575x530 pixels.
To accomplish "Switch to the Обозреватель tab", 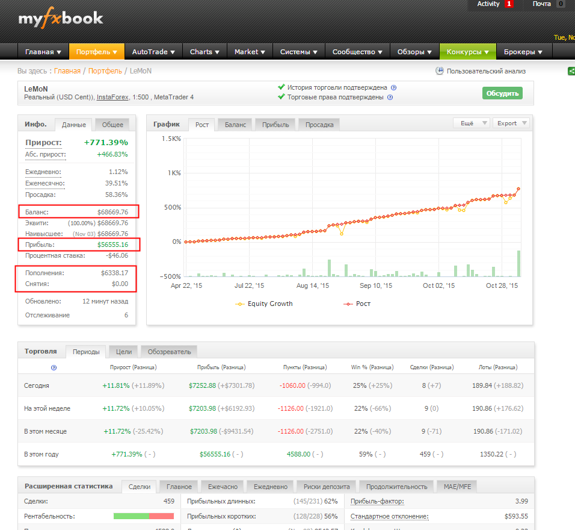I will pyautogui.click(x=169, y=352).
